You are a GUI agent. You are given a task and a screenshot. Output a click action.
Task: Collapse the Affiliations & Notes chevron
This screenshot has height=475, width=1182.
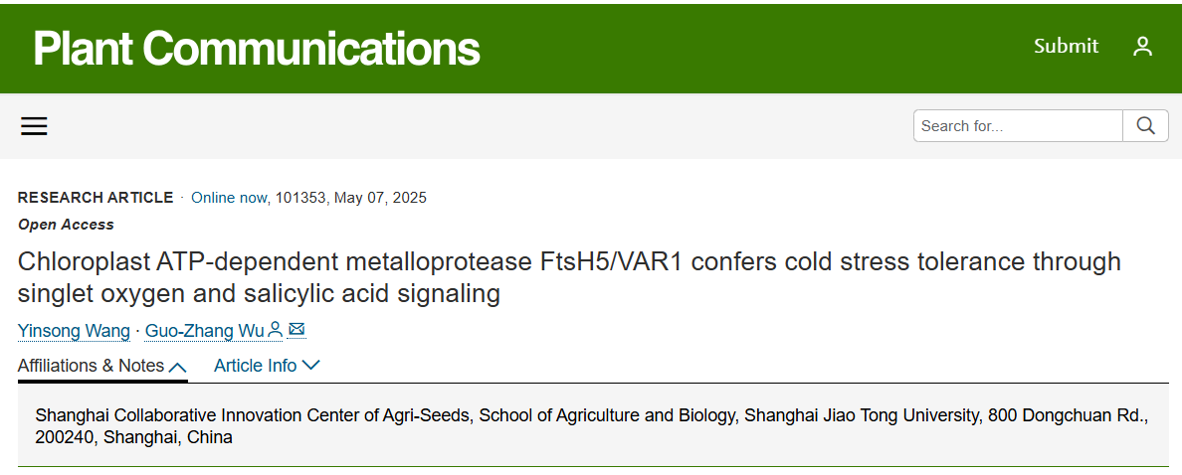[x=178, y=367]
